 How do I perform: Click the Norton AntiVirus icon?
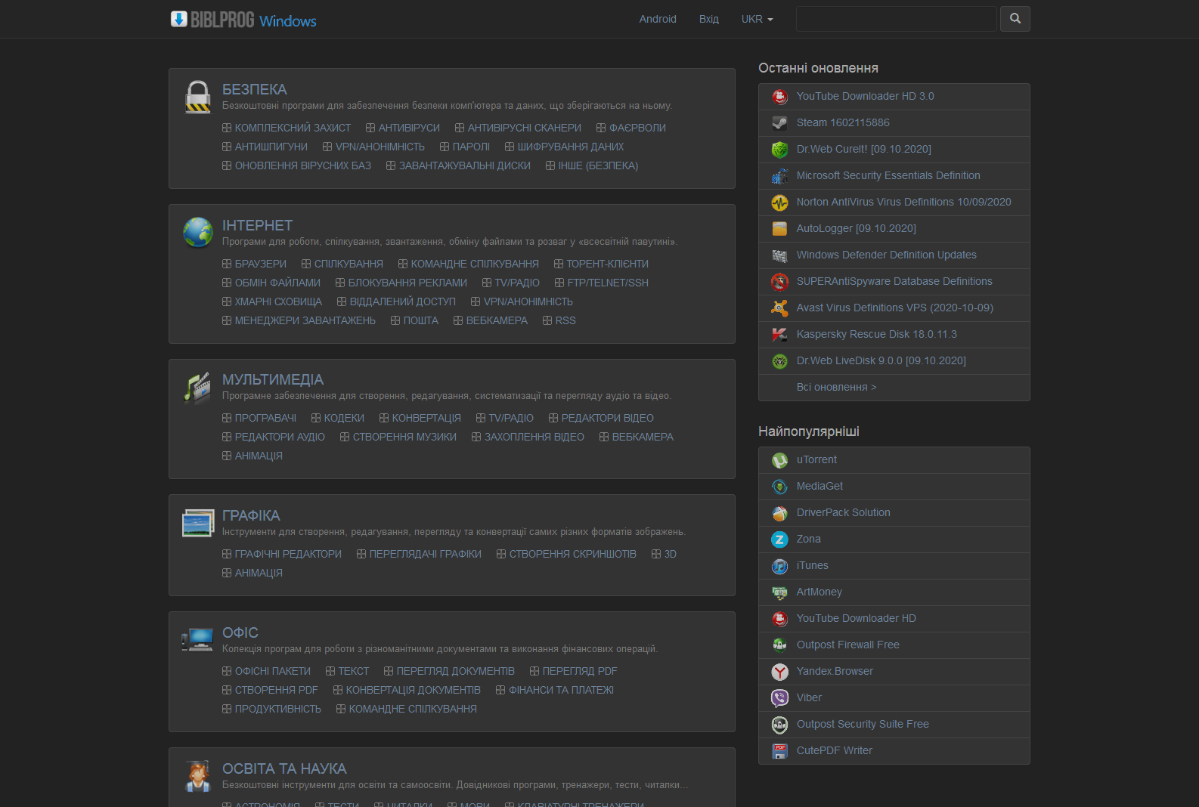[x=779, y=203]
